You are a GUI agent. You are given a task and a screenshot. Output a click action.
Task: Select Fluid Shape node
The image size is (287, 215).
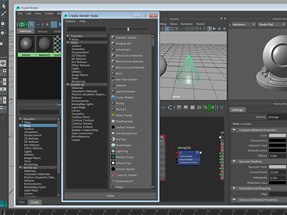point(130,145)
